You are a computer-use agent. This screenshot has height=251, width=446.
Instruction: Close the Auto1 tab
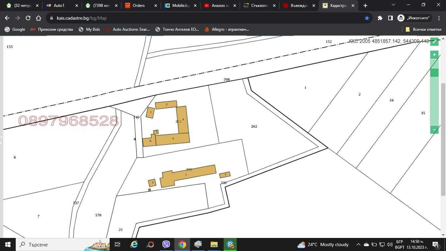click(x=76, y=6)
